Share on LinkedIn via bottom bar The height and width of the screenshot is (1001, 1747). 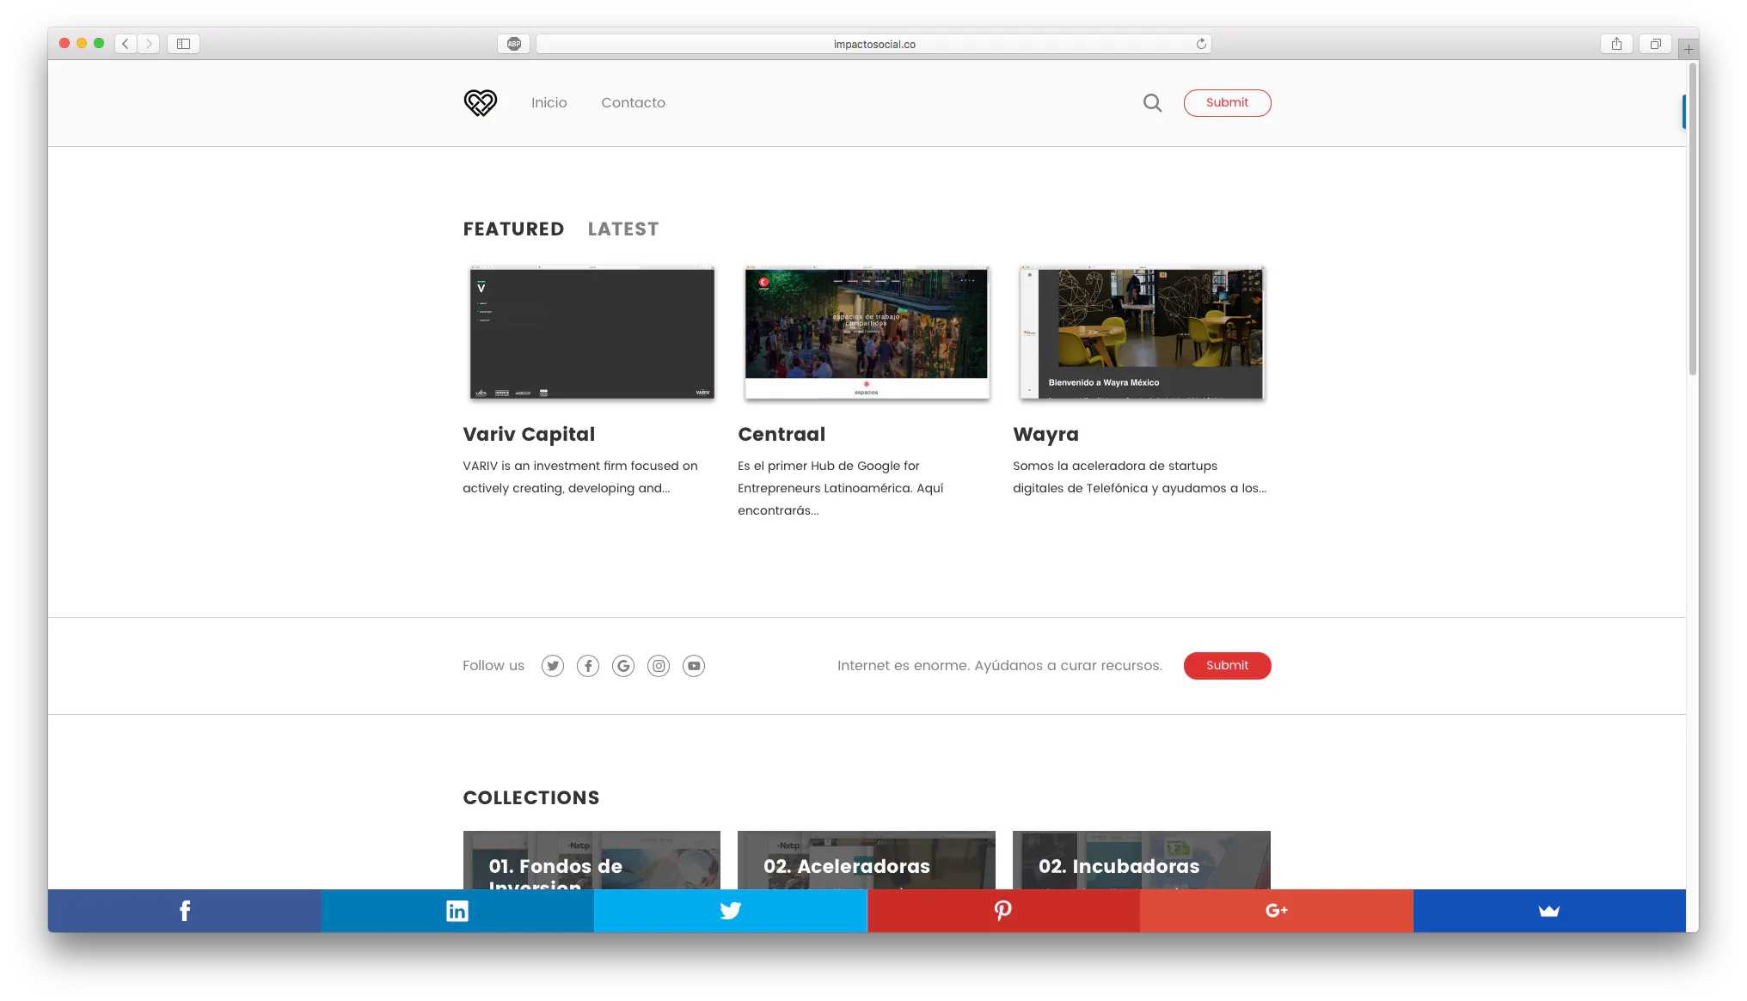[x=457, y=911]
